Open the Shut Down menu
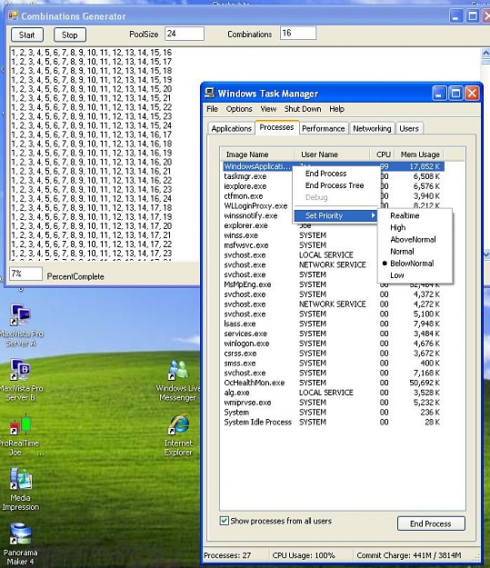The image size is (490, 568). [x=303, y=109]
